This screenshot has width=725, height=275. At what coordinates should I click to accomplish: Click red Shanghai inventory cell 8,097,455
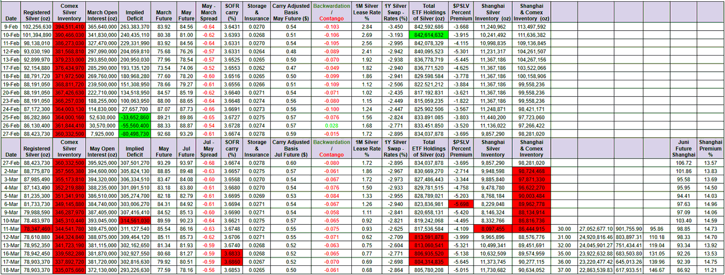coord(493,228)
